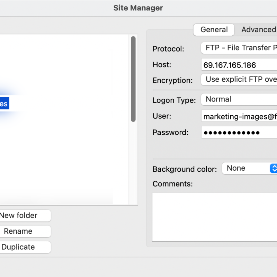This screenshot has width=277, height=277.
Task: Click the User input field
Action: pyautogui.click(x=239, y=117)
